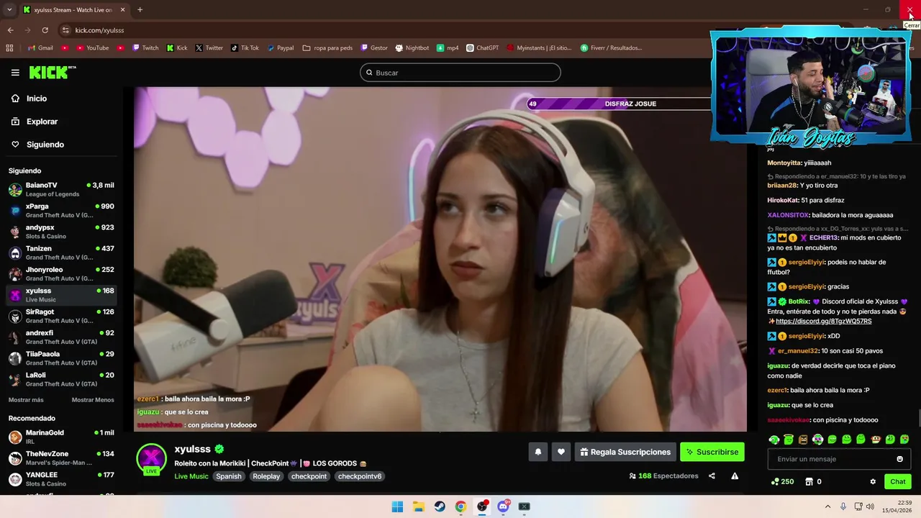Screen dimensions: 921x518
Task: Open andrexfi channel in following list
Action: pyautogui.click(x=61, y=337)
